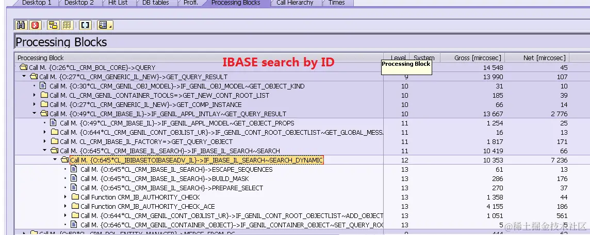The height and width of the screenshot is (235, 590).
Task: Switch to the Call Hierarchy tab
Action: [294, 3]
